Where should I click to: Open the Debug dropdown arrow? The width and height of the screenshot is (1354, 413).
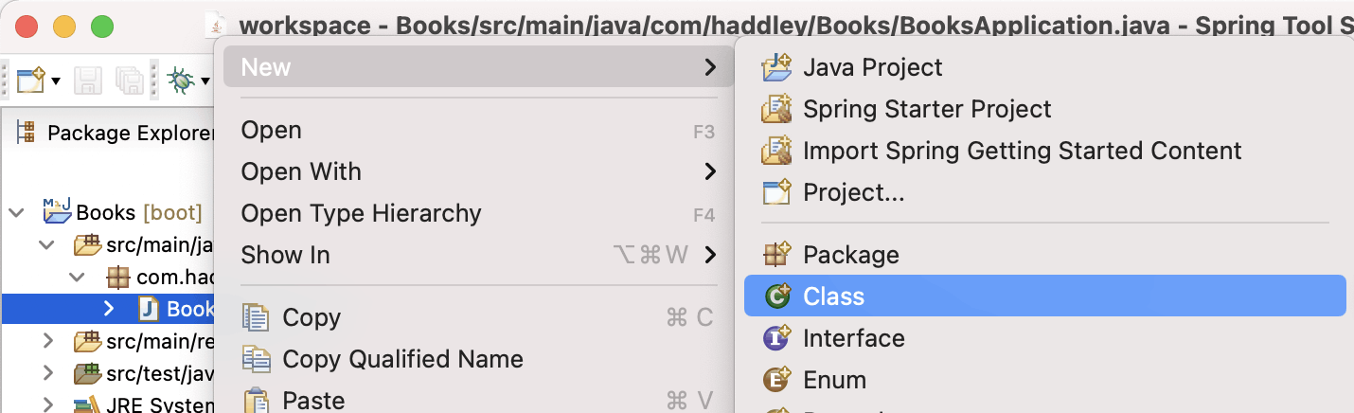(205, 81)
